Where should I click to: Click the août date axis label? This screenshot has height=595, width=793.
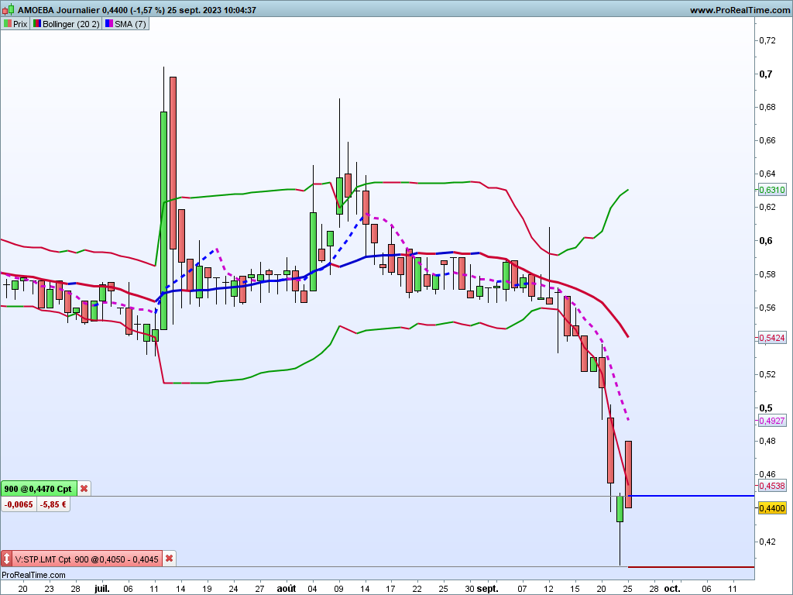tap(287, 589)
